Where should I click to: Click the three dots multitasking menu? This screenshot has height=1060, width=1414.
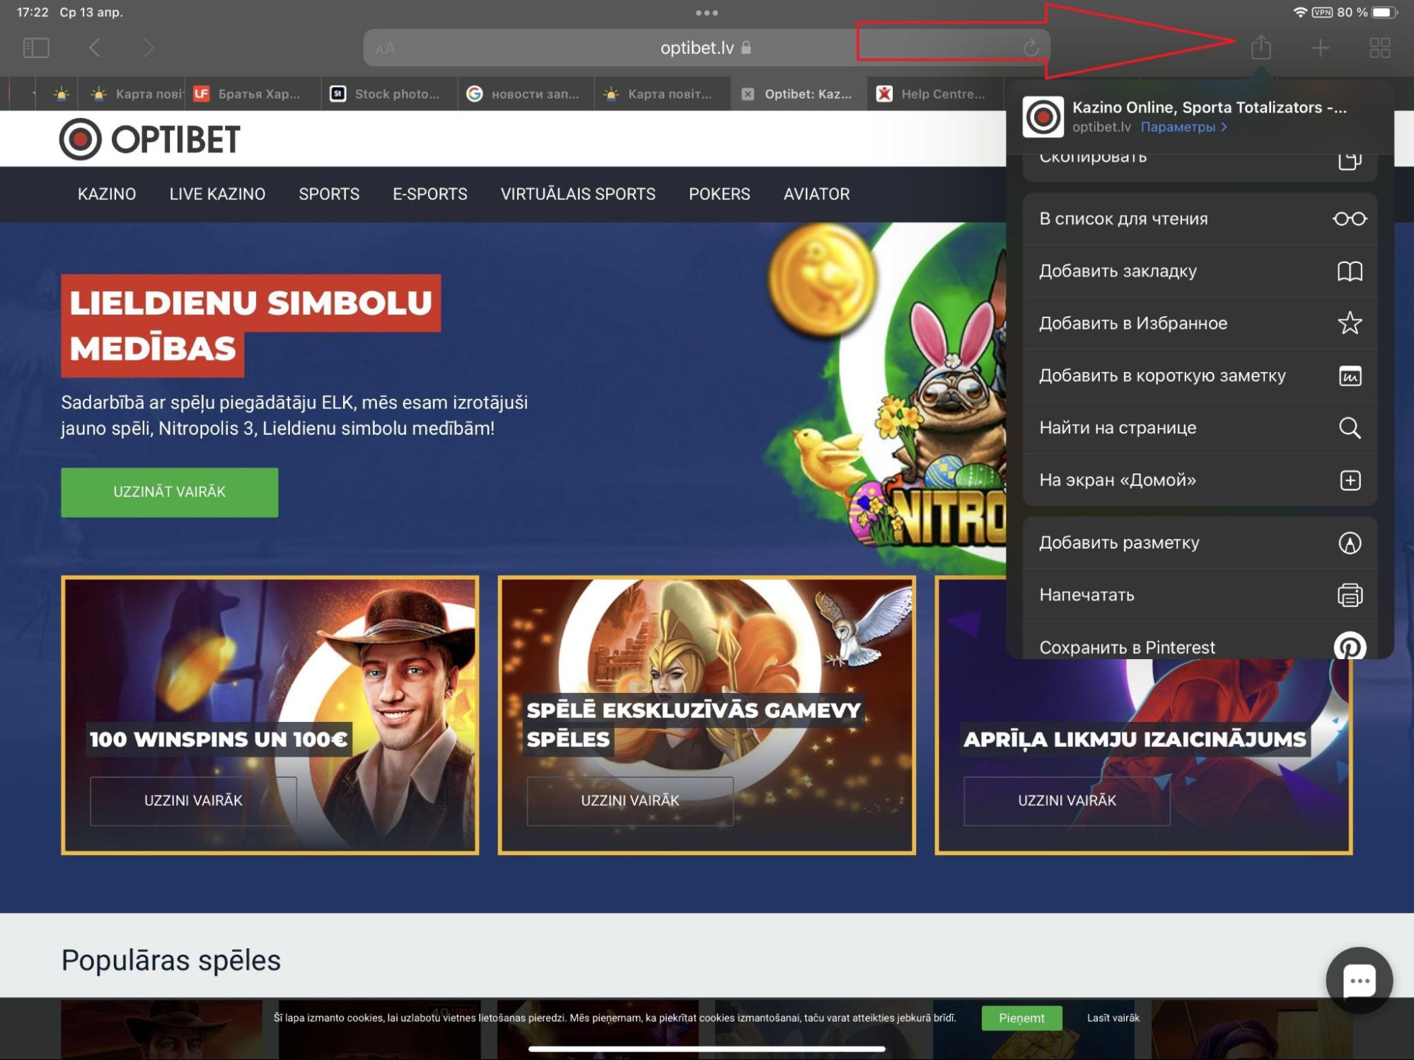tap(707, 13)
